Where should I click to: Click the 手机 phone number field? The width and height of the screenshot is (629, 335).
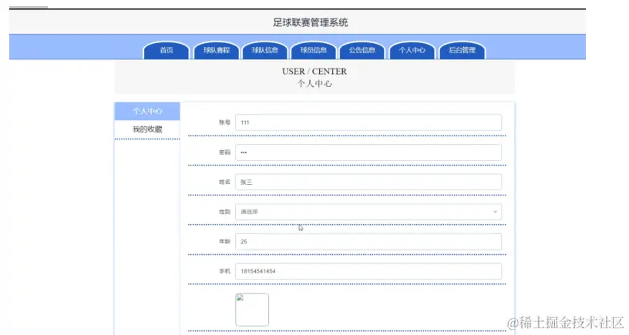tap(368, 271)
